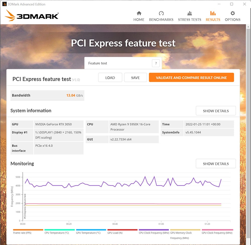Click the Frame rate (FPS) legend label
The width and height of the screenshot is (251, 245).
click(22, 233)
